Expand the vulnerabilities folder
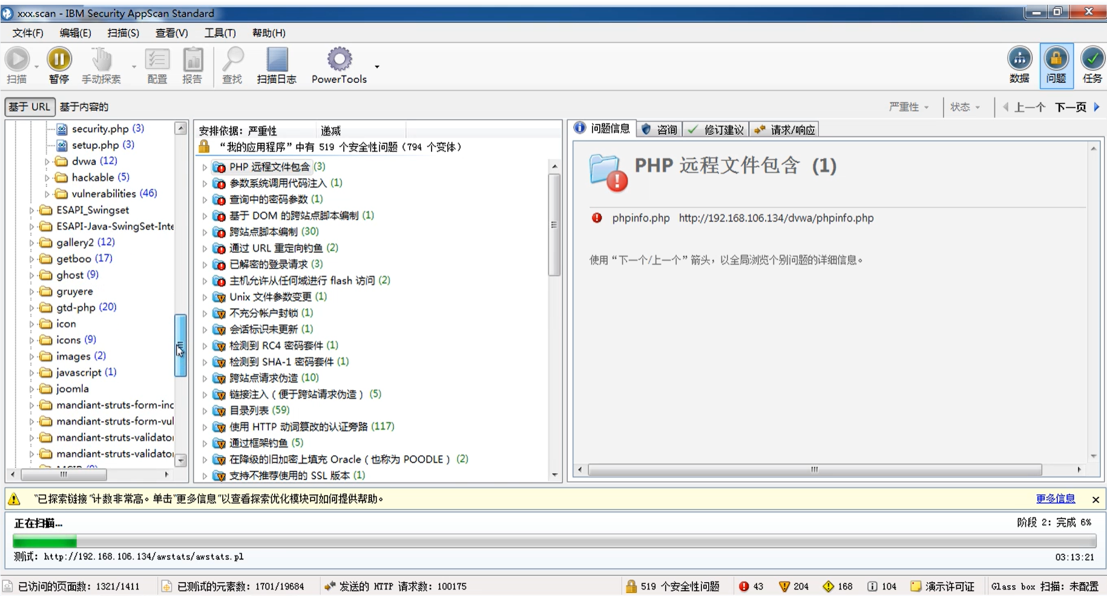Image resolution: width=1107 pixels, height=596 pixels. coord(47,194)
